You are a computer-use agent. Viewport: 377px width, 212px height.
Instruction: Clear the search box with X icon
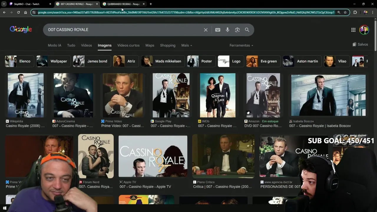pyautogui.click(x=206, y=30)
